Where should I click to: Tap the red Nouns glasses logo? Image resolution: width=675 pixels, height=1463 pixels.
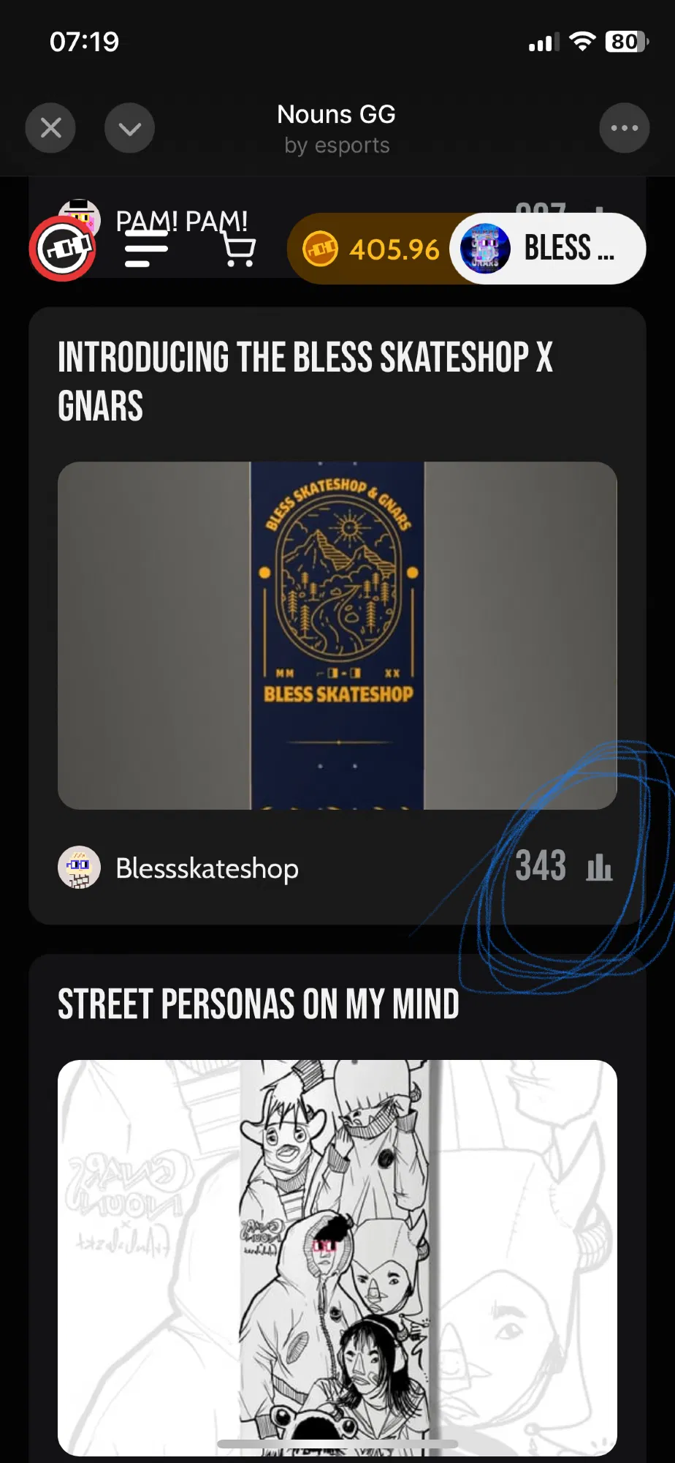pos(63,249)
